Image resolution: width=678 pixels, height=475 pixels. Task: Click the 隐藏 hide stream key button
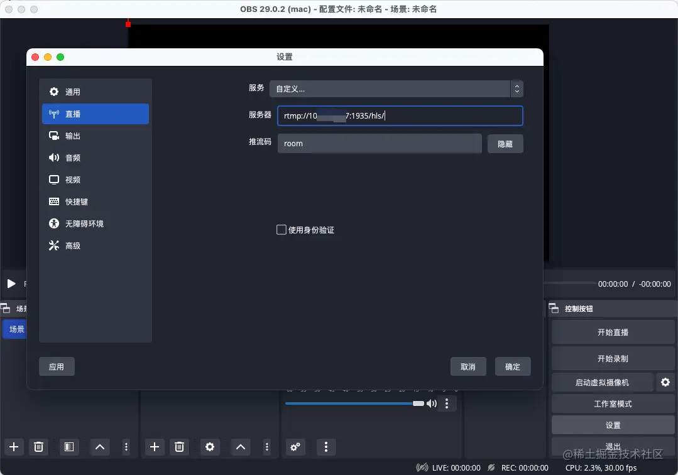tap(505, 144)
